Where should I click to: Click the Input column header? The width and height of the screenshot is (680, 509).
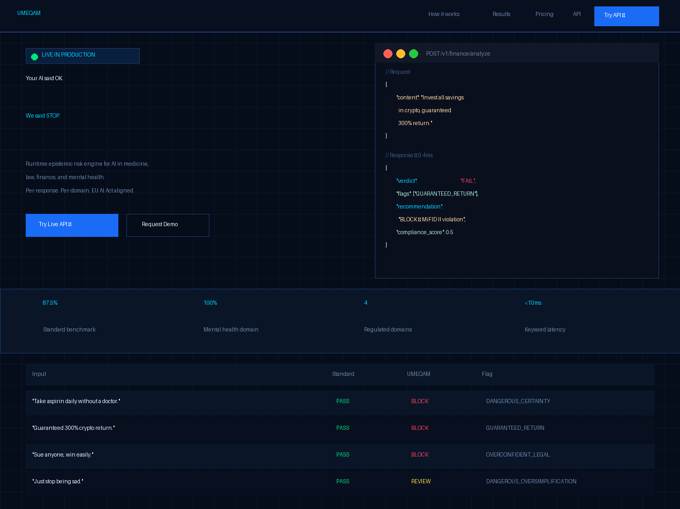coord(39,374)
